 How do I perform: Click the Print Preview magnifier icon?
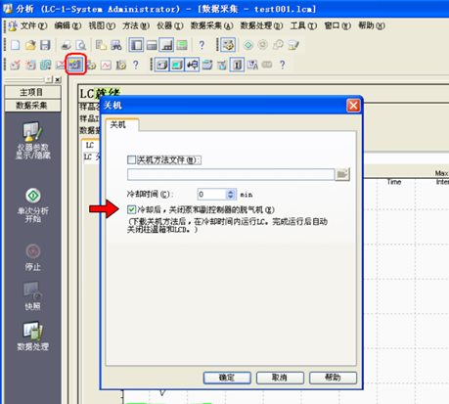pyautogui.click(x=80, y=45)
